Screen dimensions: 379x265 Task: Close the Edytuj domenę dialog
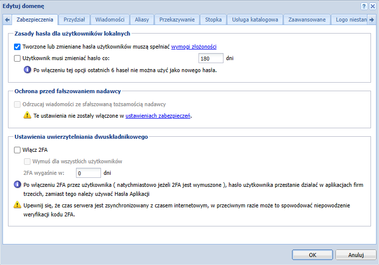372,6
